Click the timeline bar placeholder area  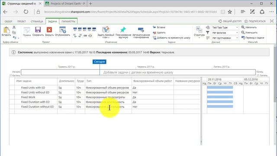(x=138, y=72)
